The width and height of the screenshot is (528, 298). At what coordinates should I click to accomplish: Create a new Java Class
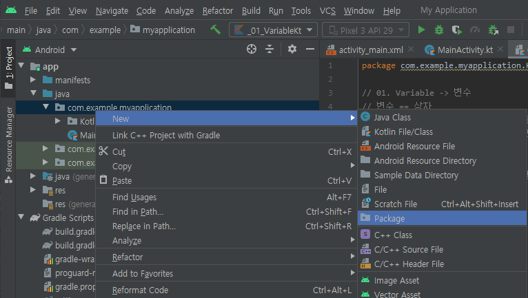(442, 118)
